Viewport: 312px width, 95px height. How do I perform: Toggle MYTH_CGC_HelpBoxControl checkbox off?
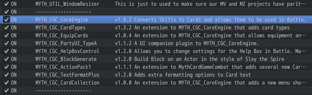tap(7, 51)
